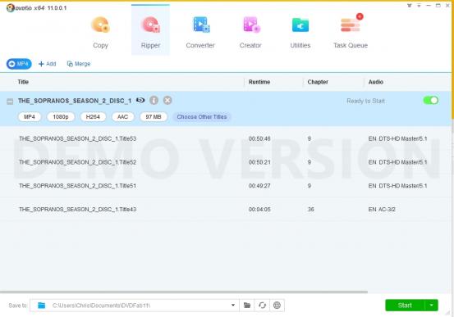454x317 pixels.
Task: Open the Creator module
Action: tap(250, 33)
